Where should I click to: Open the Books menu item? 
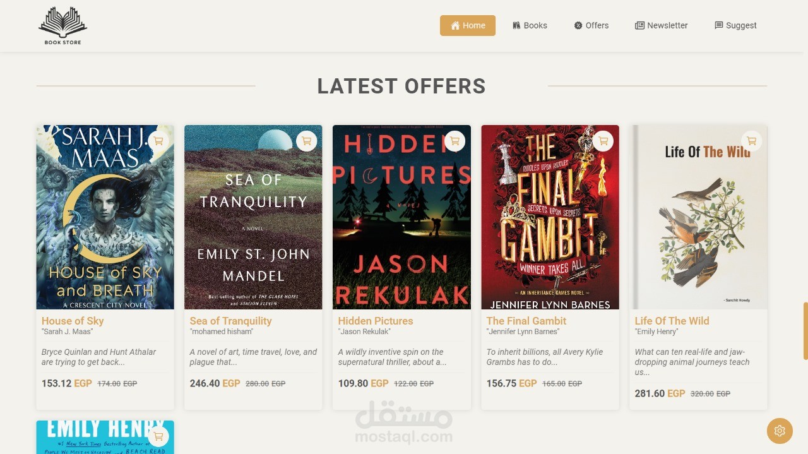point(530,25)
